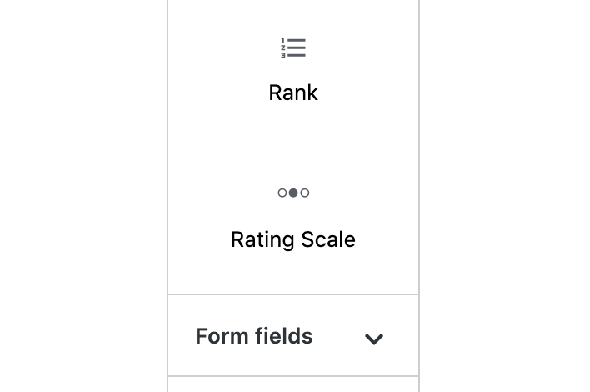Click the Form fields section heading
Screen dimensions: 590x392
[254, 336]
